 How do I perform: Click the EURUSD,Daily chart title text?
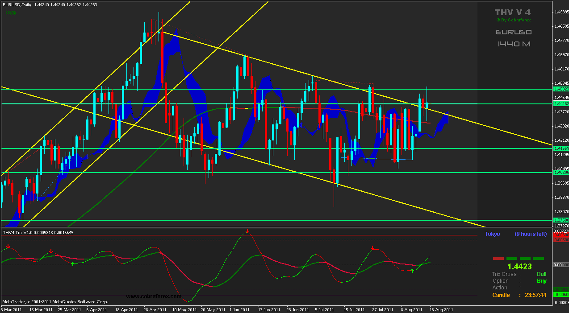click(x=17, y=4)
